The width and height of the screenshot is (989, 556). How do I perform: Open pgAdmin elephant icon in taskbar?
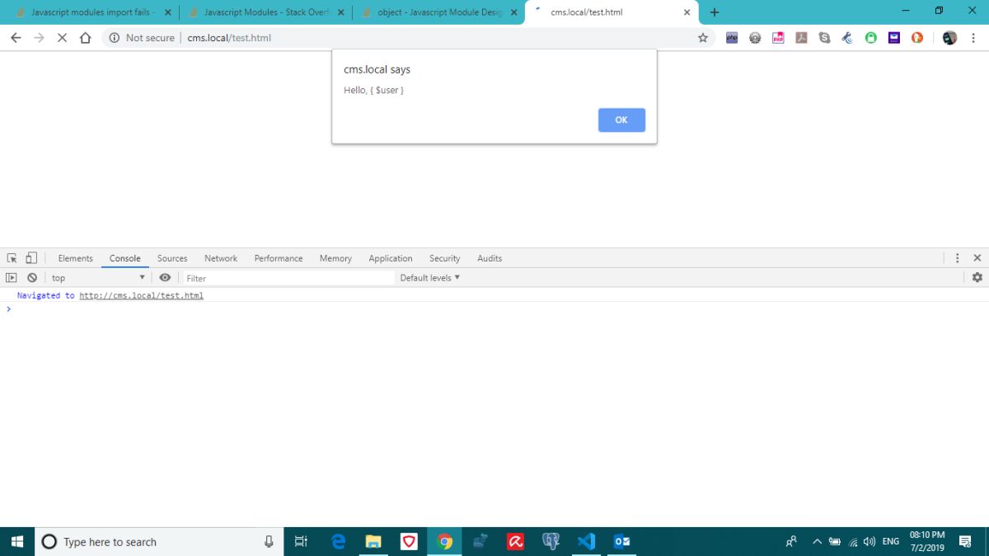[x=551, y=541]
